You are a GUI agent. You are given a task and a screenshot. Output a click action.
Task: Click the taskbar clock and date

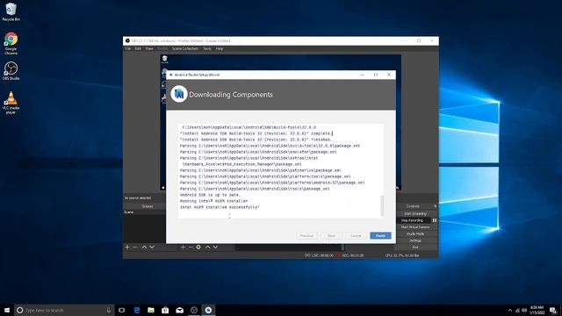click(x=537, y=310)
